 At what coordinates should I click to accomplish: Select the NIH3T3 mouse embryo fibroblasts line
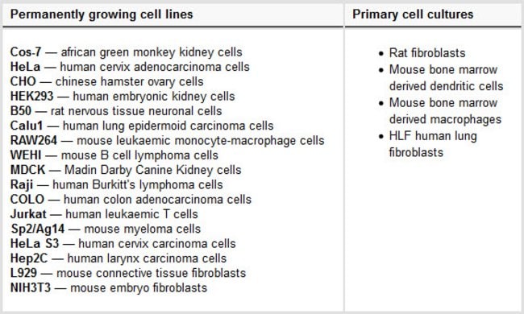109,287
